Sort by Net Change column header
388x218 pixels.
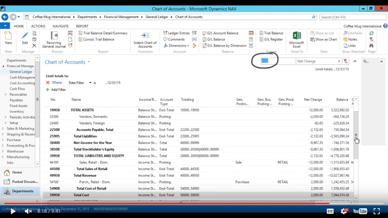313,99
